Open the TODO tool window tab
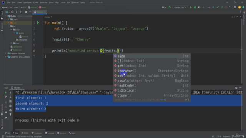Viewport: 246px width, 138px height. tap(25, 133)
